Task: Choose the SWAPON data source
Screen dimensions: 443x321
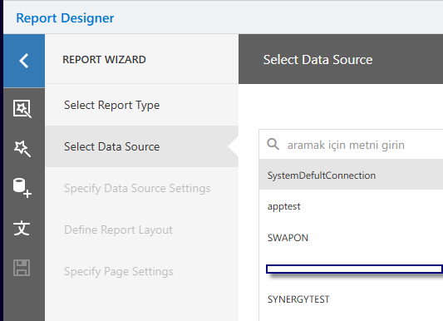Action: 351,238
